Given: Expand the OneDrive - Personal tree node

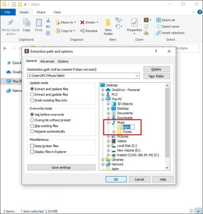Looking at the screenshot, I should coord(103,90).
